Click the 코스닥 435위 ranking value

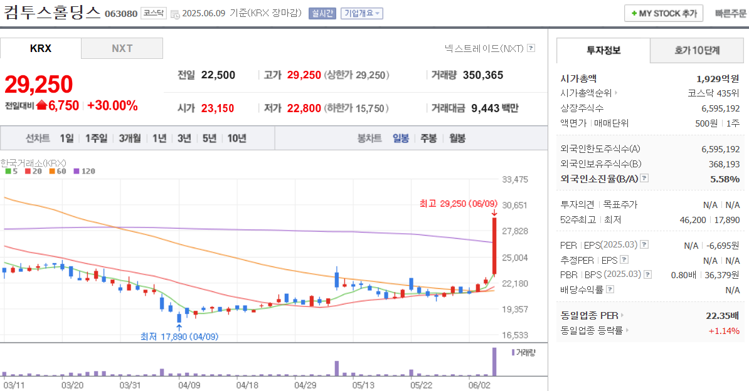(x=713, y=93)
